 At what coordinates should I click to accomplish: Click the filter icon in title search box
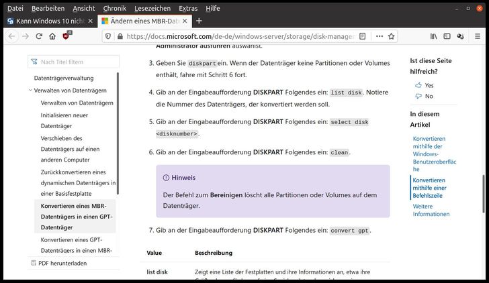[x=34, y=62]
